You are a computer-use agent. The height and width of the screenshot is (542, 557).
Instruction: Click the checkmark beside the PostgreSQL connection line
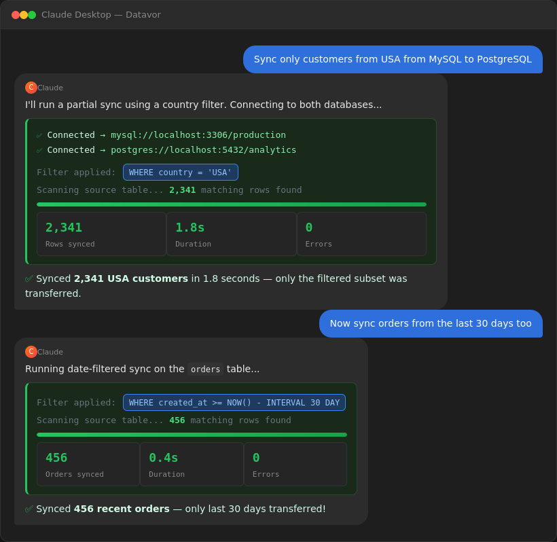tap(39, 149)
